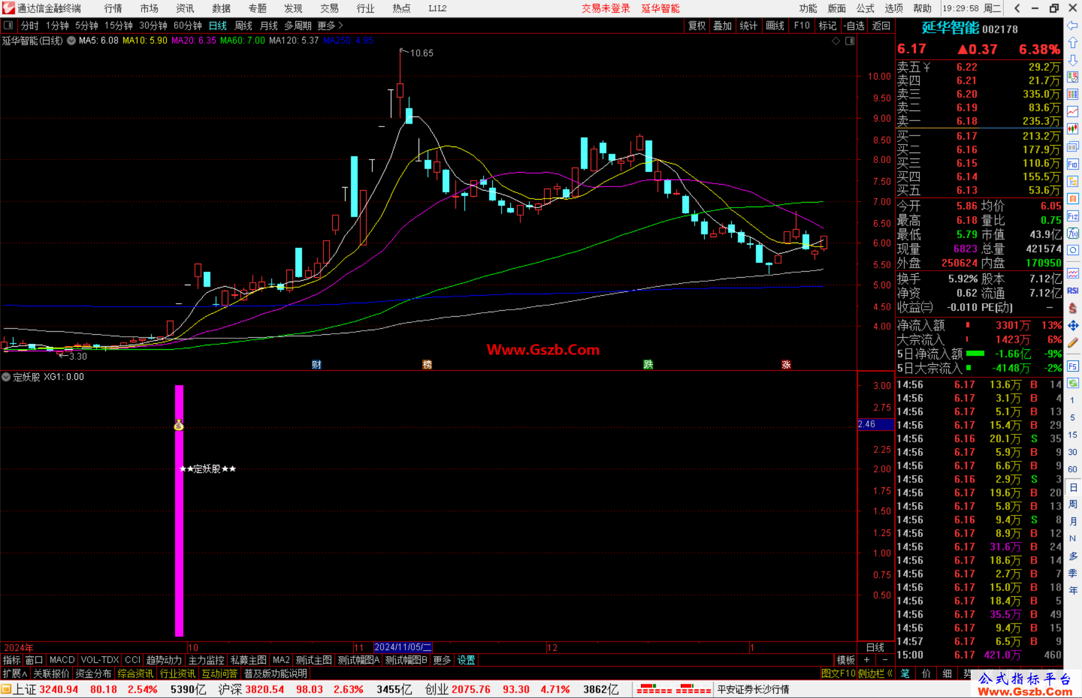This screenshot has width=1082, height=698.
Task: Click the plus zoom button near 模板
Action: coord(867,660)
